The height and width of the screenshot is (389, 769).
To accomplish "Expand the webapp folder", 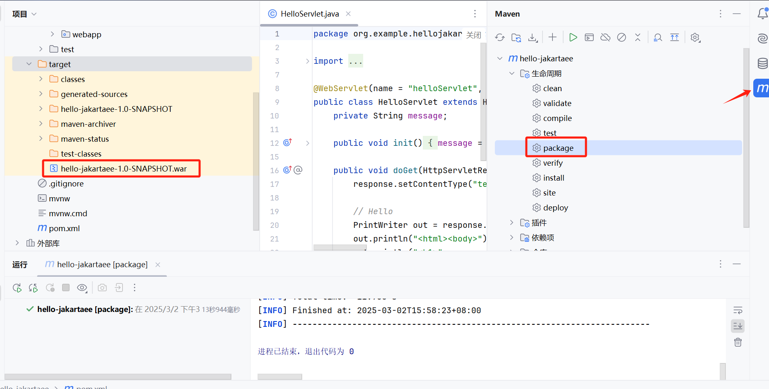I will pos(52,34).
